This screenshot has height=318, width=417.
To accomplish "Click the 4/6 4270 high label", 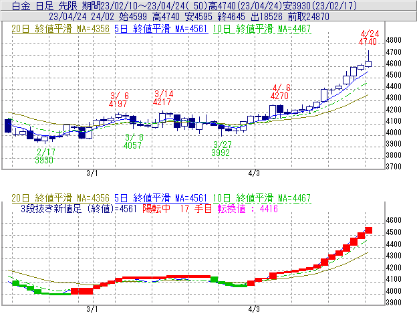I will point(280,92).
